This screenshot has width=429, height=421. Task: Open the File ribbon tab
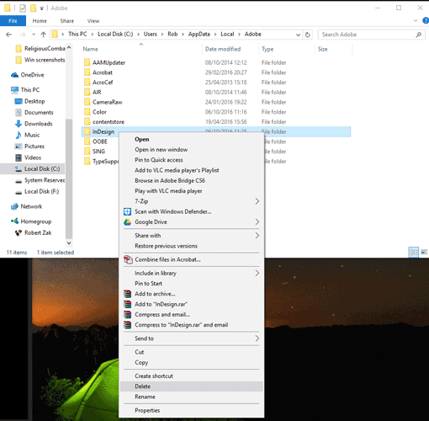pos(13,21)
